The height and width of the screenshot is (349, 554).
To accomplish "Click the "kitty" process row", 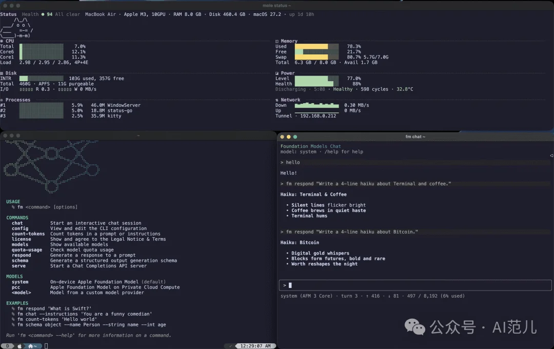I will [61, 115].
